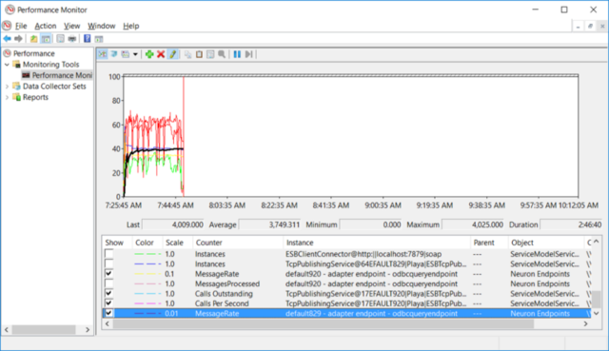Click magenta color line of Calls Per Second

tap(147, 303)
